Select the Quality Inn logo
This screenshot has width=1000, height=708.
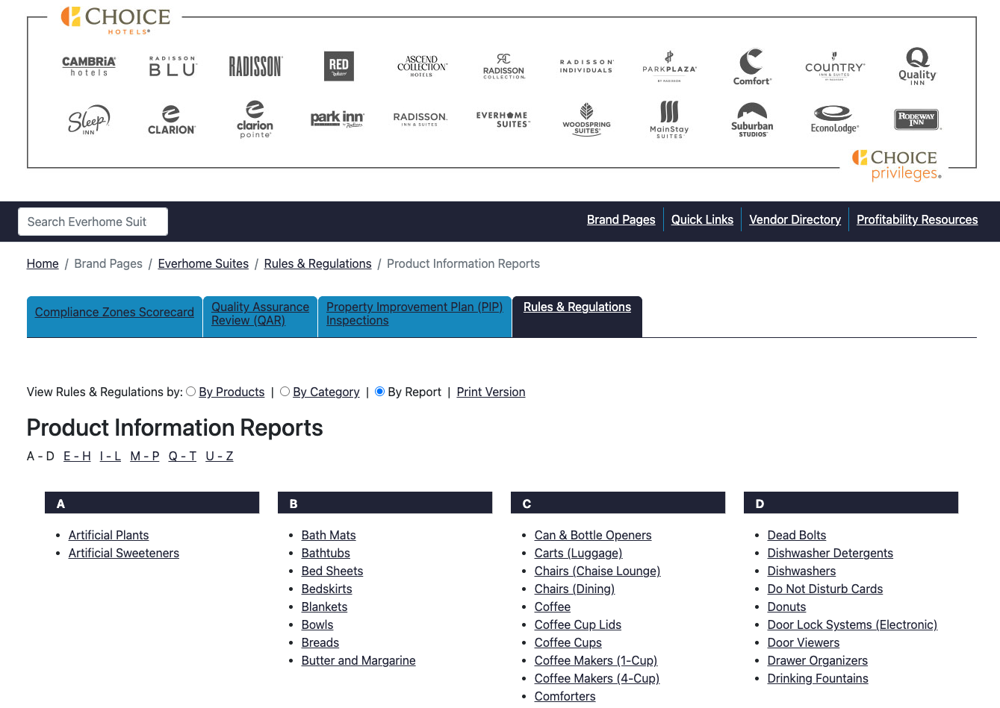click(917, 66)
